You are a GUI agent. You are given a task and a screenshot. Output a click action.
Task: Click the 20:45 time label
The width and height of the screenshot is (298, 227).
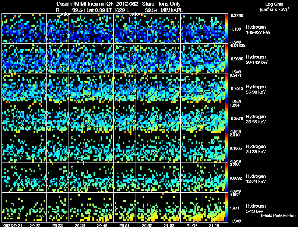102,226
